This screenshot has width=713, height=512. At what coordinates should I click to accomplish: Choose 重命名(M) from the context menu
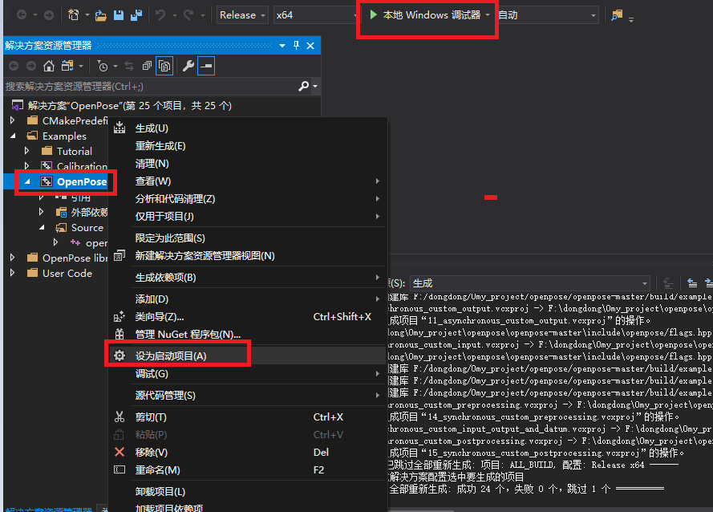[247, 469]
